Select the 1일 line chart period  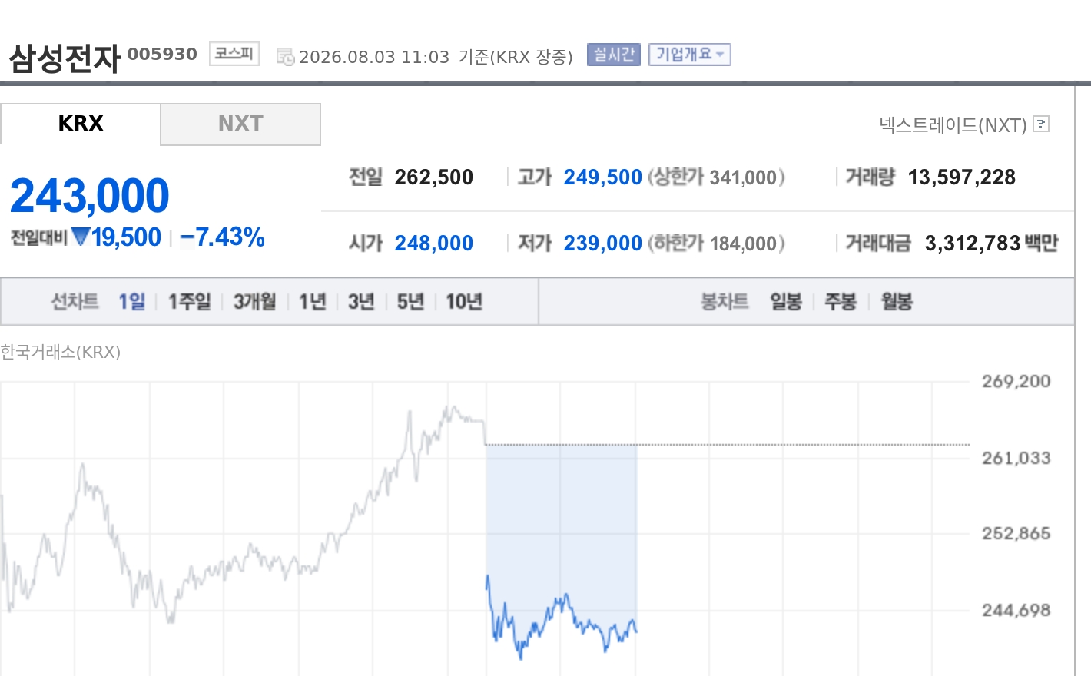click(131, 301)
